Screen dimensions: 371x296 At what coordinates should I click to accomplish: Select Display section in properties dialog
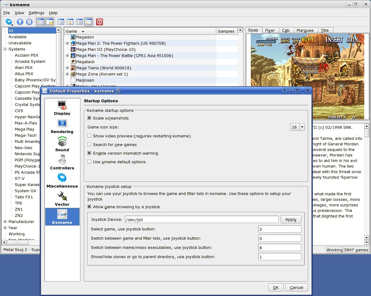(62, 108)
